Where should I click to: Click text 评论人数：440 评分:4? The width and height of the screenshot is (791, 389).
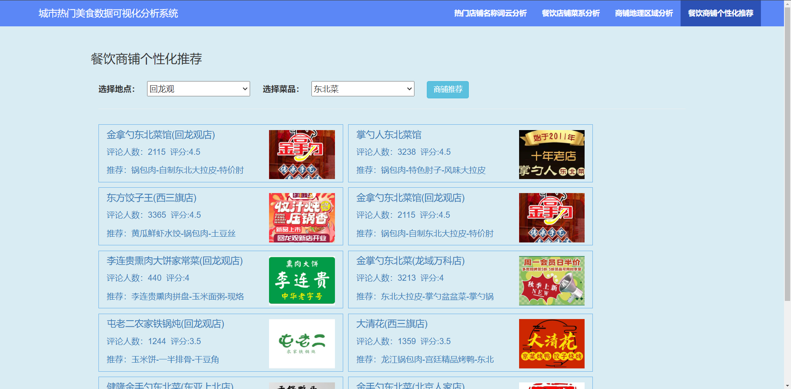pos(148,278)
